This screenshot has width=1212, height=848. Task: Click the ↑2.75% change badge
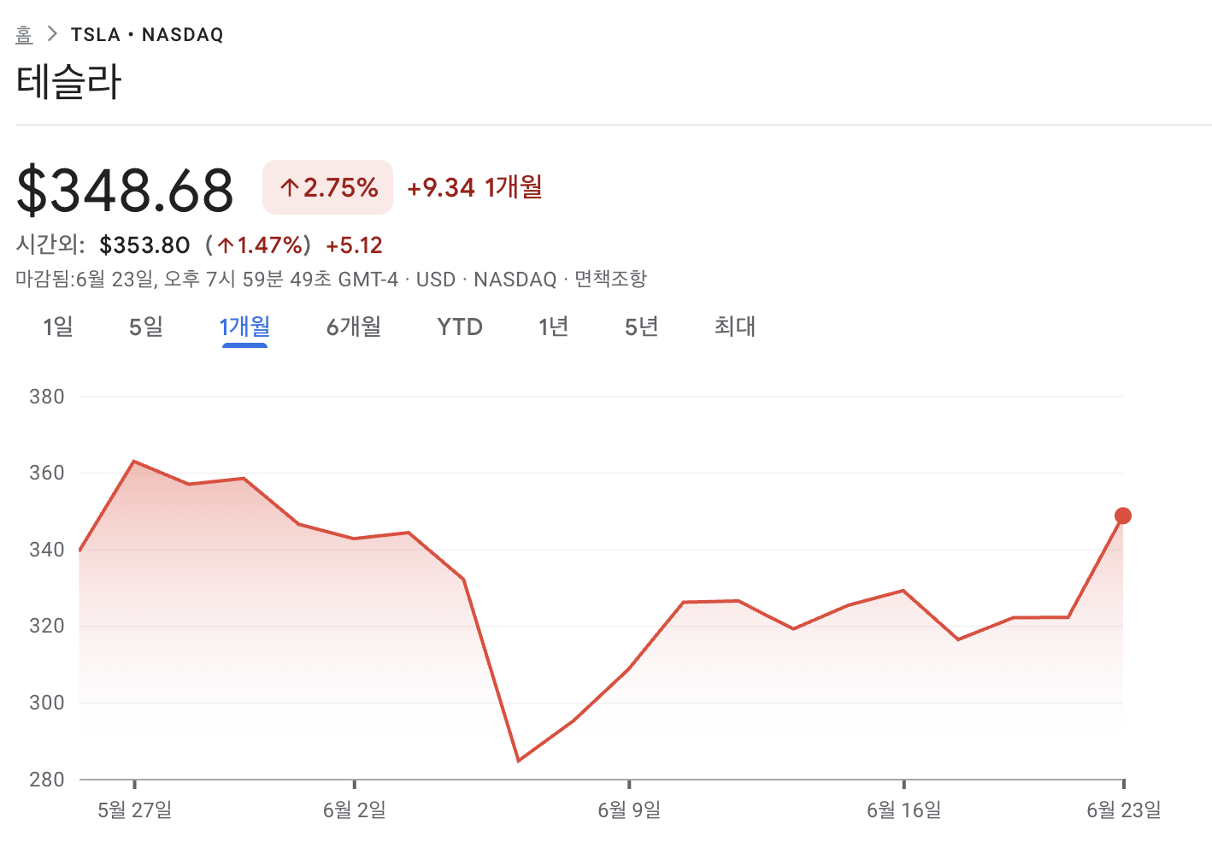[328, 187]
